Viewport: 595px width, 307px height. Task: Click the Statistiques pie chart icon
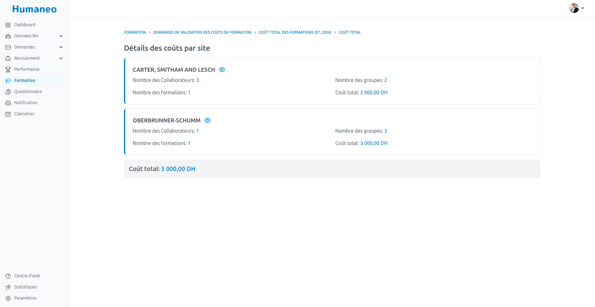[x=8, y=287]
